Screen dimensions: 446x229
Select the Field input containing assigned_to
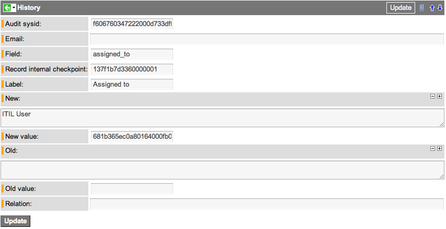tap(132, 54)
